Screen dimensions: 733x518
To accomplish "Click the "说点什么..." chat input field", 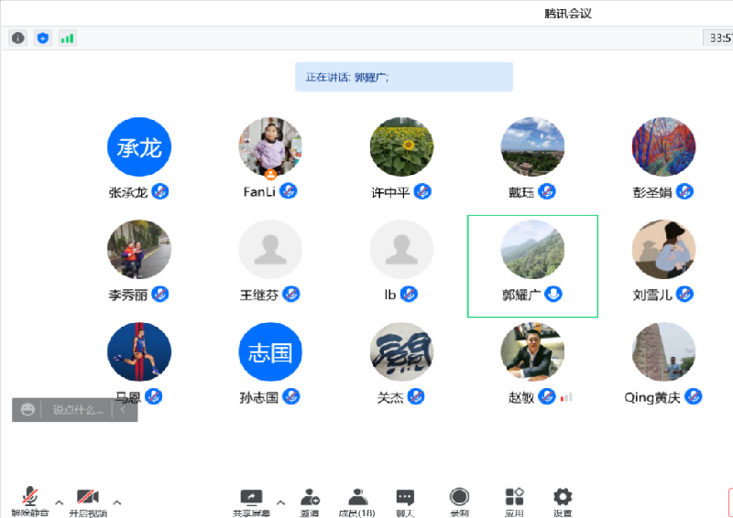I will coord(78,410).
